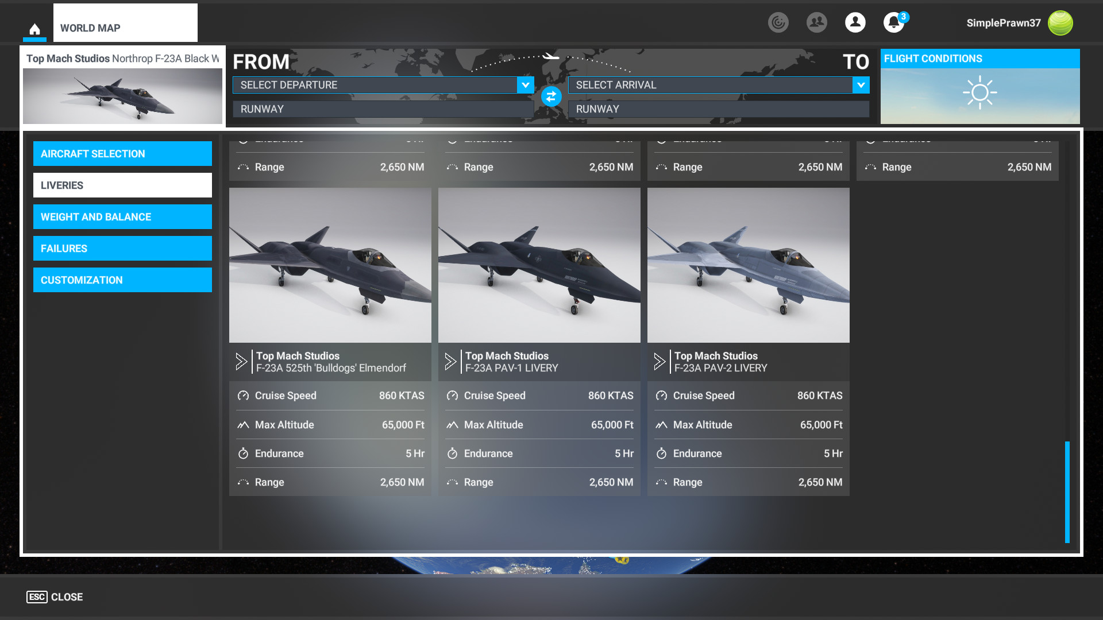Click the Customization button
The height and width of the screenshot is (620, 1103).
(x=122, y=280)
